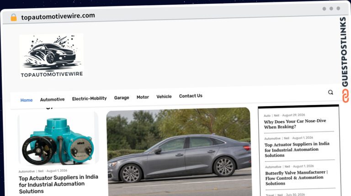Screen dimensions: 351x196
Task: Open sidebar 'Top Actuator Suppliers in India' article
Action: click(x=297, y=149)
